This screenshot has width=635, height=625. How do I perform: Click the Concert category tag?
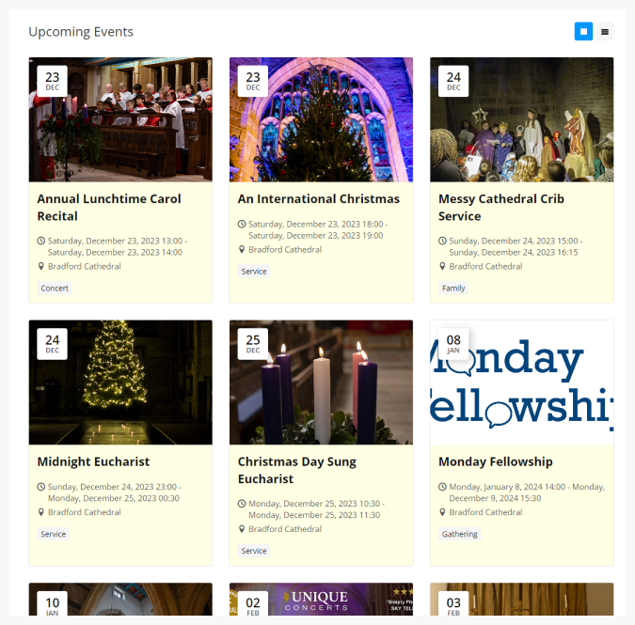click(x=55, y=288)
